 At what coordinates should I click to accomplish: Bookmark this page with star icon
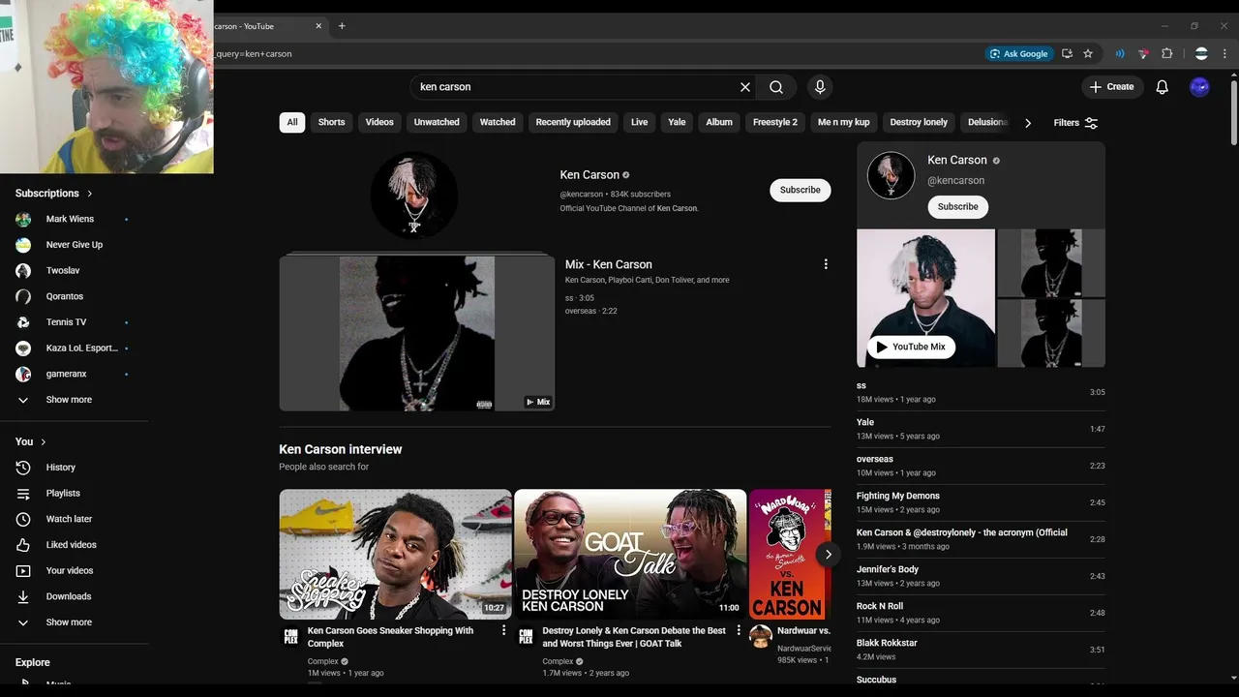coord(1088,54)
